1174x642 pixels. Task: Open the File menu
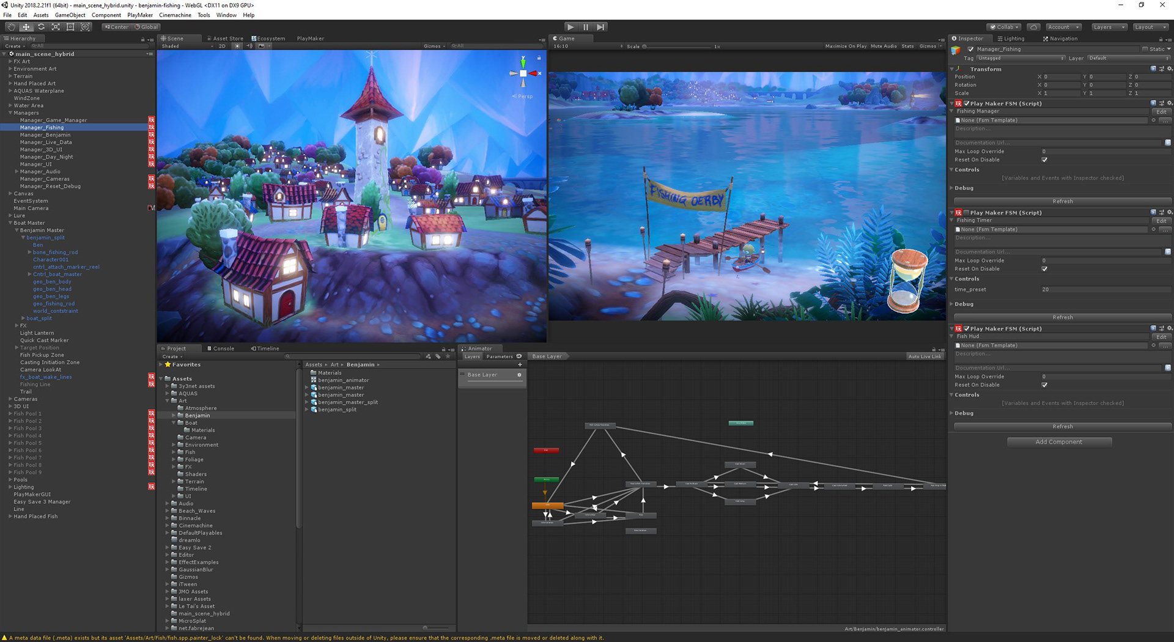click(x=7, y=15)
